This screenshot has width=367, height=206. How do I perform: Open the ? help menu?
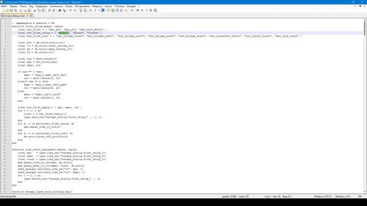139,6
